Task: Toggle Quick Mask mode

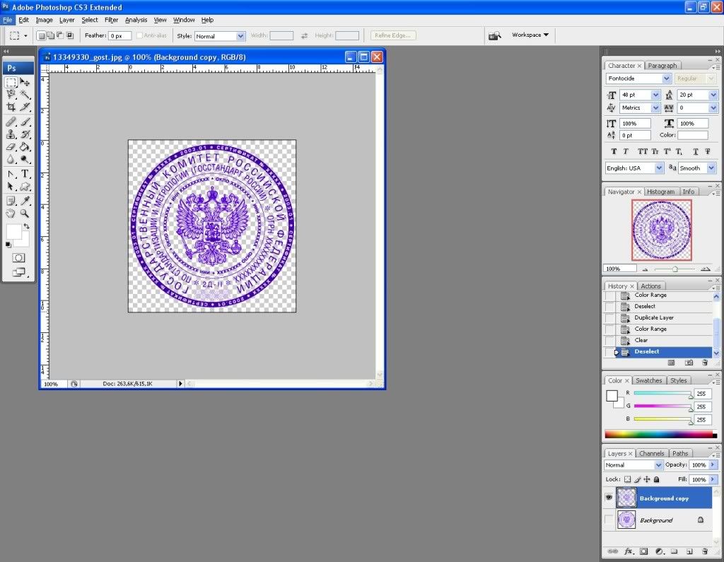Action: click(18, 258)
